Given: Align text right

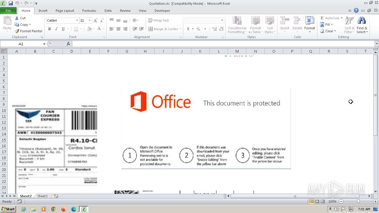Looking at the screenshot, I should [125, 29].
